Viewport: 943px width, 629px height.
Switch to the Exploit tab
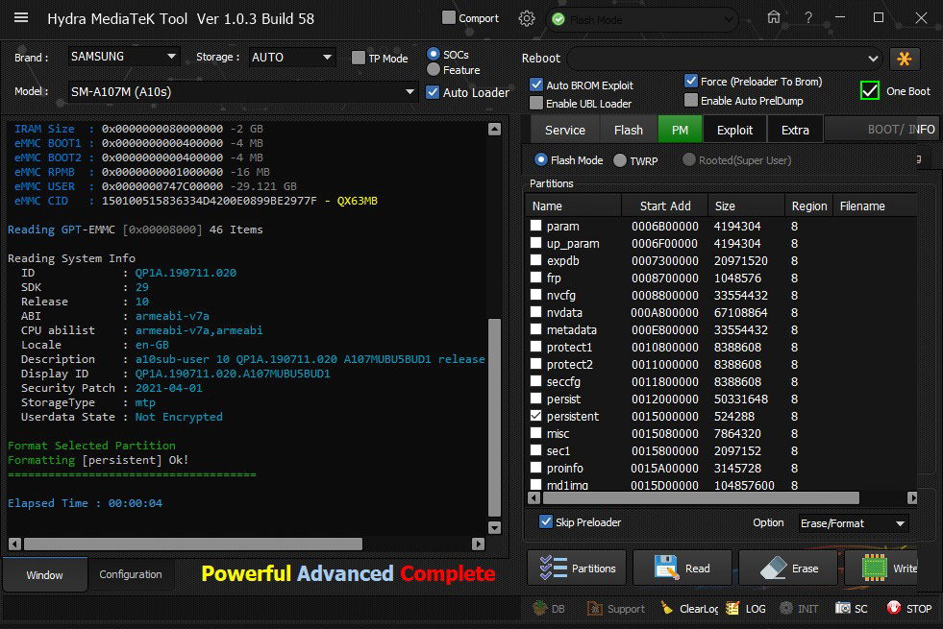pyautogui.click(x=735, y=130)
